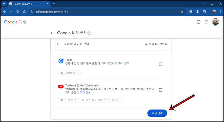224x122 pixels.
Task: Open Google account avatar menu
Action: [215, 22]
